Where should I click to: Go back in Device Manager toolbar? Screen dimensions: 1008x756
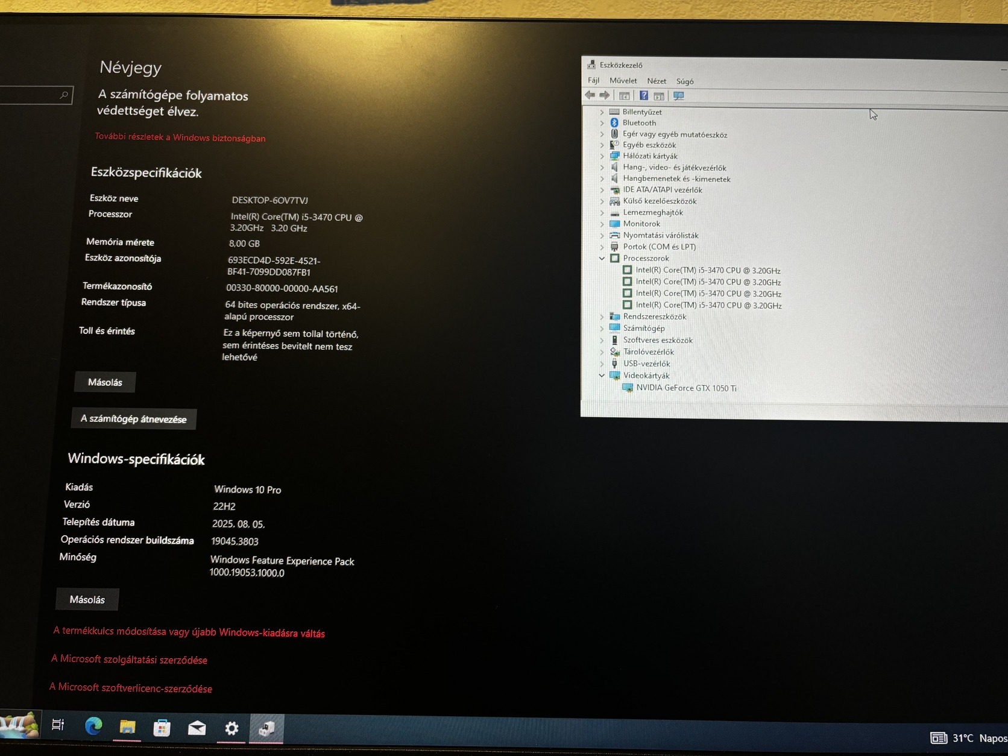[x=590, y=95]
